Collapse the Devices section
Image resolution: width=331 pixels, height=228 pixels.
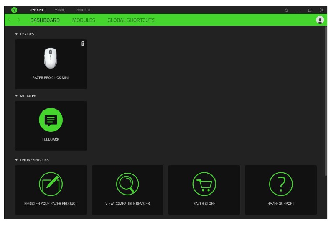(16, 34)
